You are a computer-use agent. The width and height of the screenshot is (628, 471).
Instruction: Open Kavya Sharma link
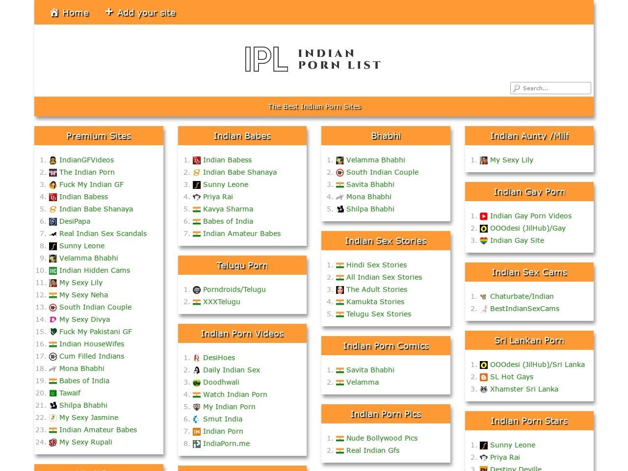coord(228,209)
